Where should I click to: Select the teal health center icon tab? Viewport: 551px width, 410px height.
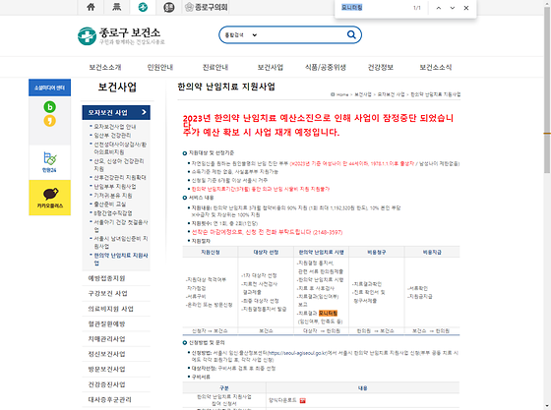point(143,7)
